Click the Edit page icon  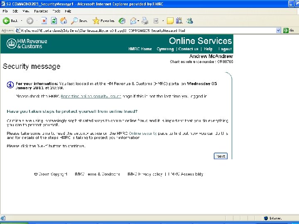coord(156,21)
